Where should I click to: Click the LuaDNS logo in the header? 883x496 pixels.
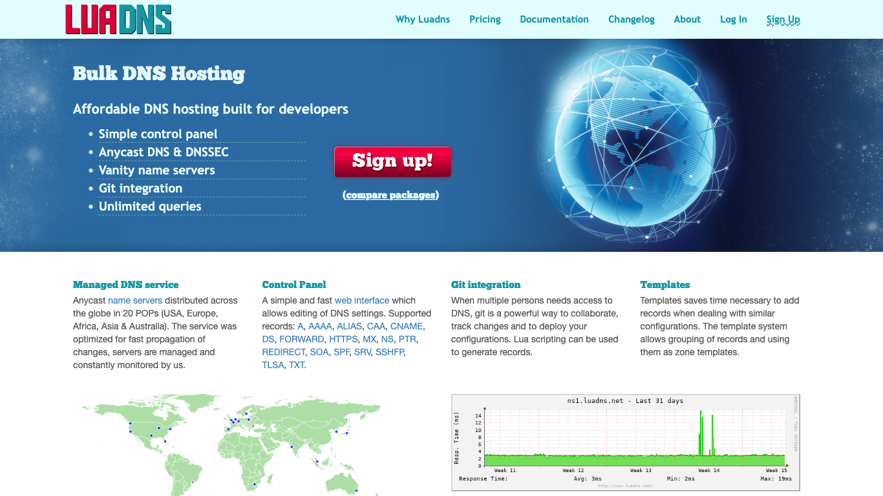118,19
